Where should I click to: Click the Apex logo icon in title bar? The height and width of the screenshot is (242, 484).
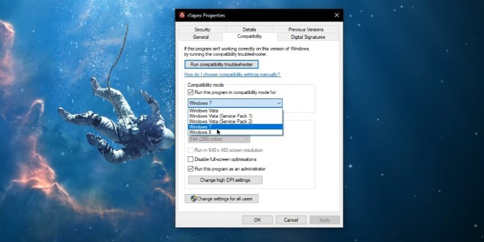tap(182, 15)
